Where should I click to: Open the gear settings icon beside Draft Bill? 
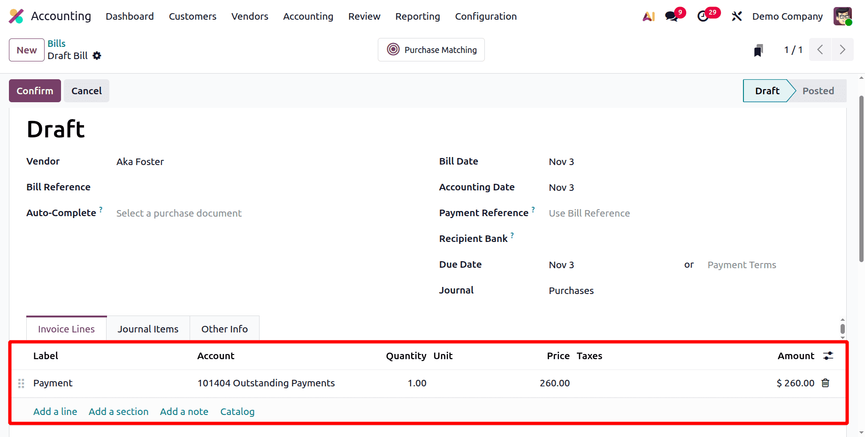click(97, 56)
